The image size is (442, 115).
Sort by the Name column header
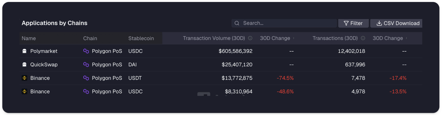coord(29,39)
